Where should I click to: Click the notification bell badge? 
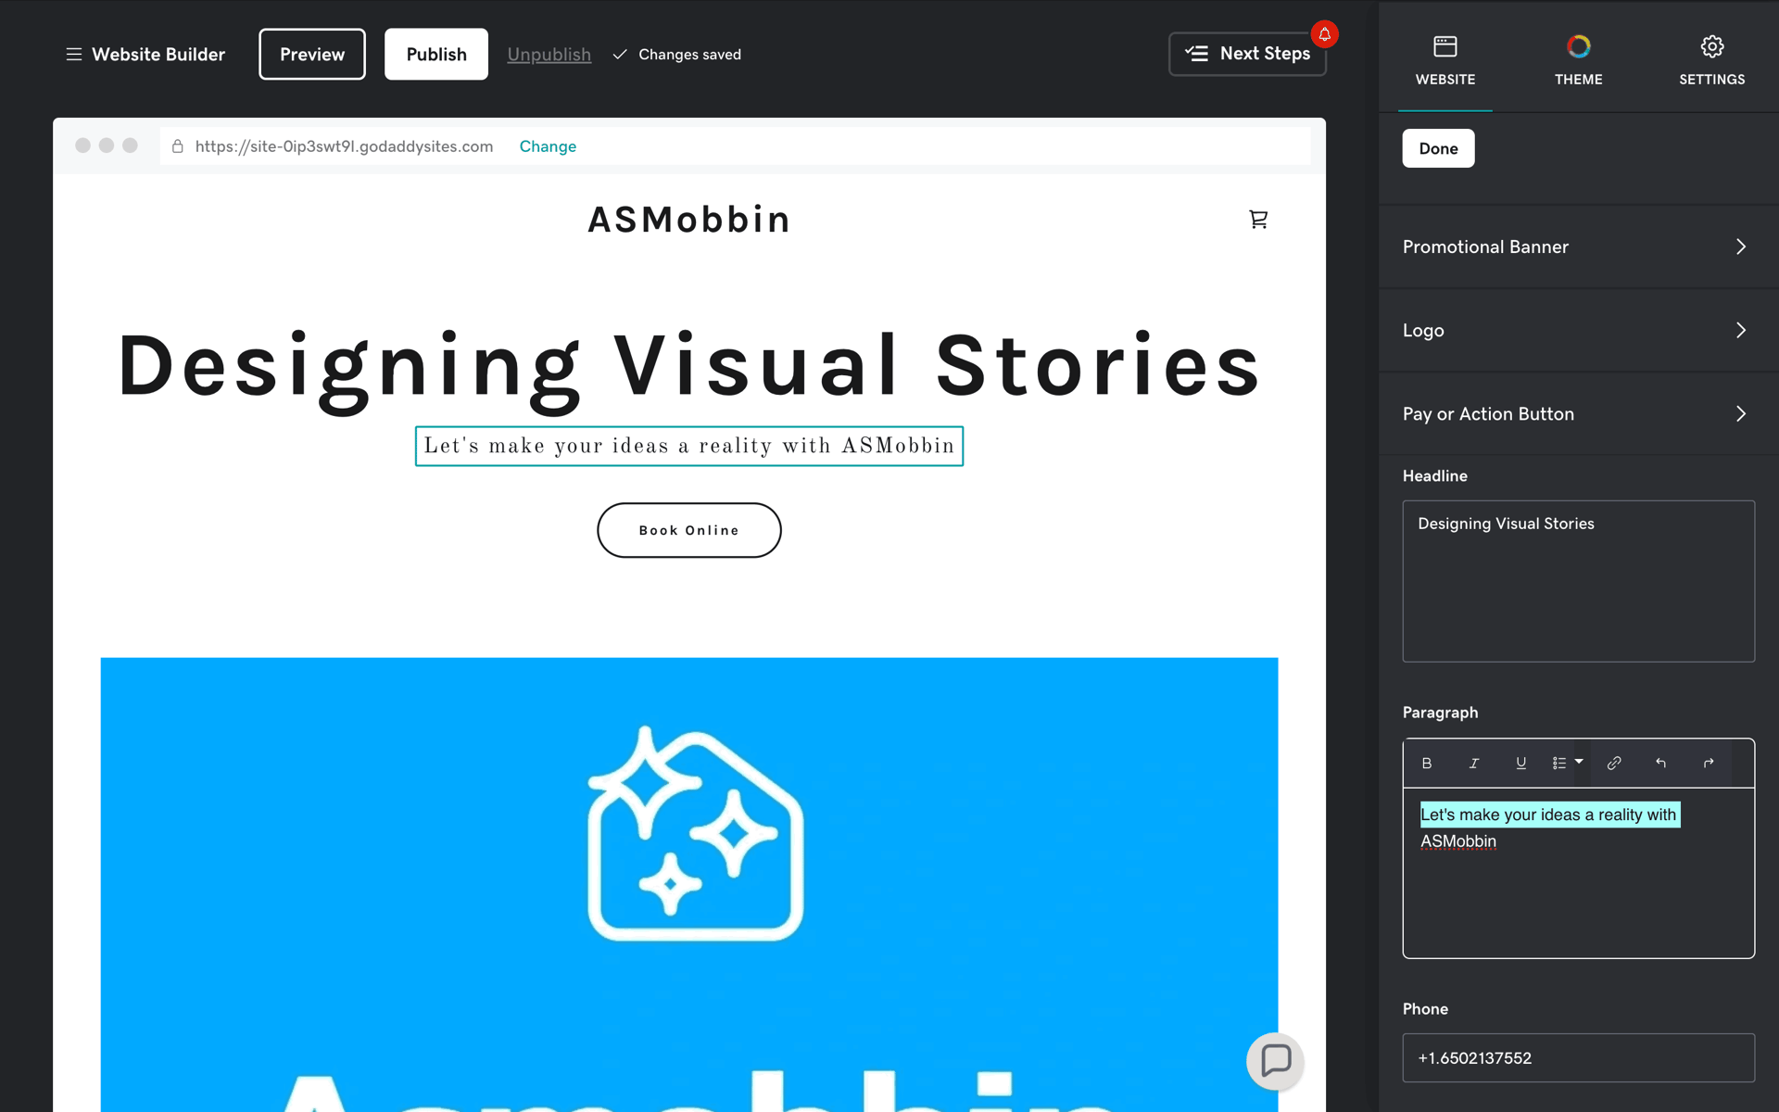[x=1325, y=34]
